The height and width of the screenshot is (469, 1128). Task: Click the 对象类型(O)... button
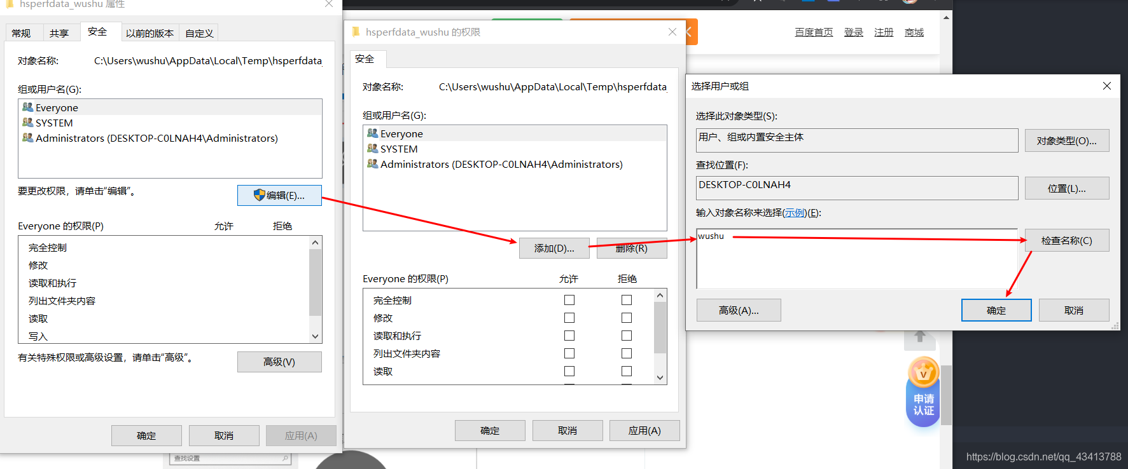(x=1067, y=140)
